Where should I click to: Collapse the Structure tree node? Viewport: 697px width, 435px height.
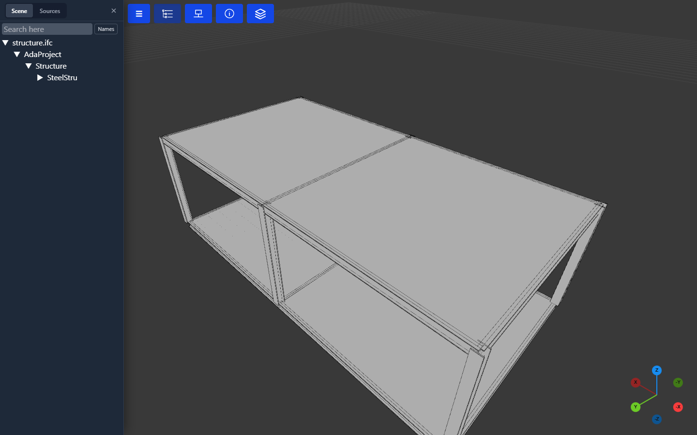pos(29,66)
